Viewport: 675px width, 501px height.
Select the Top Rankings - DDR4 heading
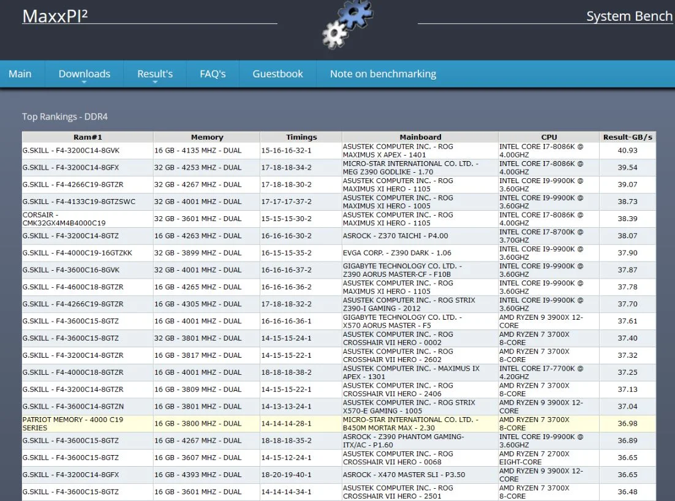coord(65,116)
